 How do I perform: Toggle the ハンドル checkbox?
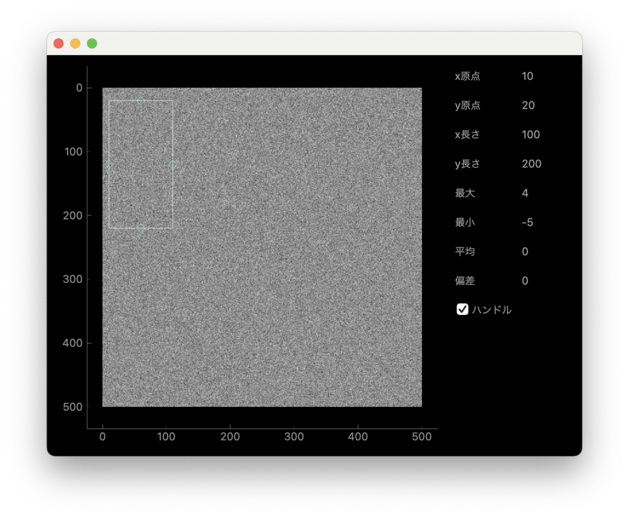(462, 309)
